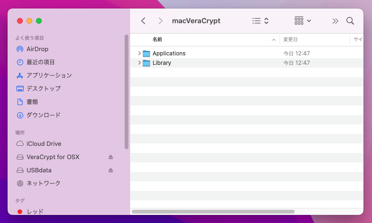Click the forward navigation chevron
Screen dimensions: 372x223
coord(161,21)
